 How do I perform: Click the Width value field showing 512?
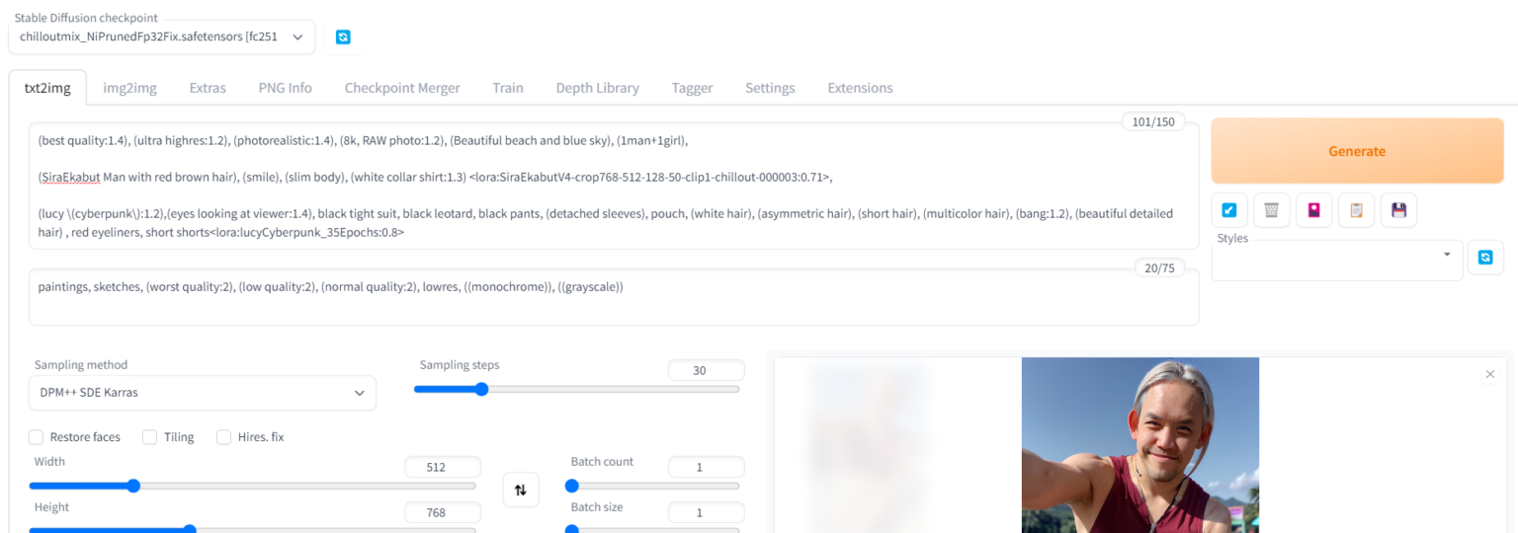pyautogui.click(x=442, y=467)
